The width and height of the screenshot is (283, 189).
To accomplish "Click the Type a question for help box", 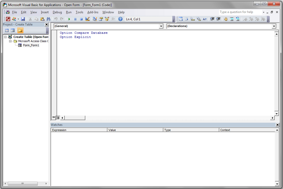I will (x=240, y=12).
